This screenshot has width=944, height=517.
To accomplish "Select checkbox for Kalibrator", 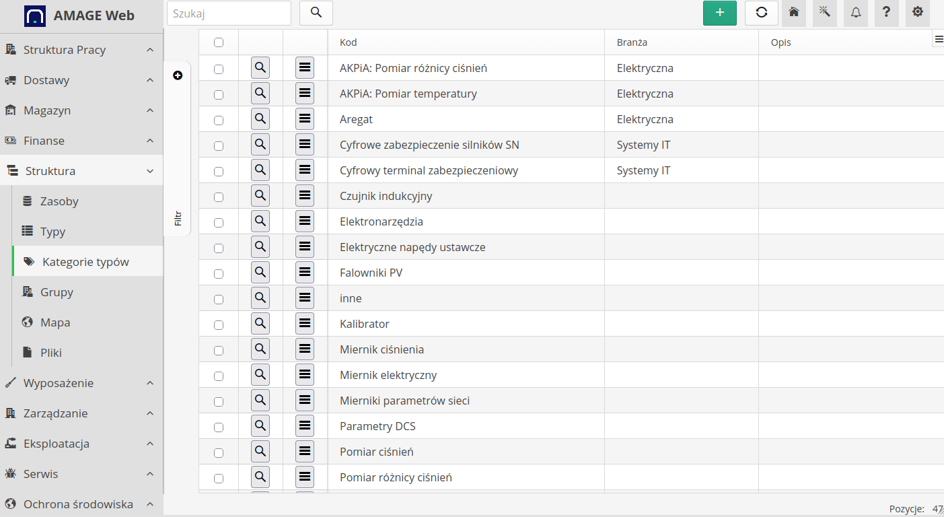I will tap(219, 324).
